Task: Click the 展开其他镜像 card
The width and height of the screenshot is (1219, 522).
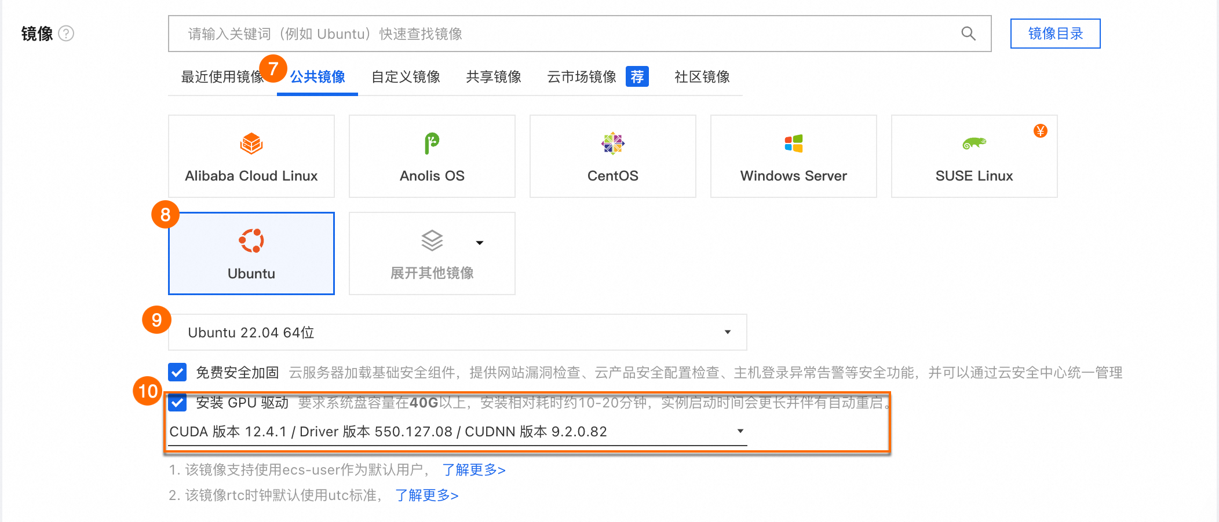Action: coord(432,253)
